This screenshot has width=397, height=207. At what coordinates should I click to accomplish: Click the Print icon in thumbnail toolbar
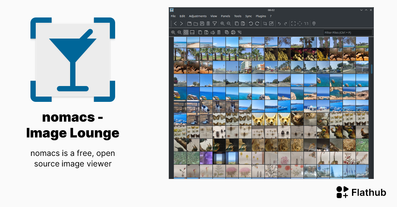(x=233, y=32)
